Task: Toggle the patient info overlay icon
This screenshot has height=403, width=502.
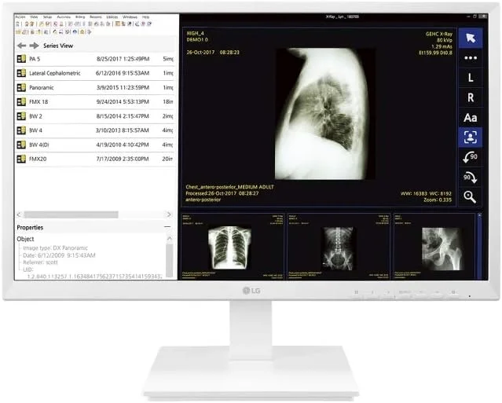Action: pyautogui.click(x=470, y=137)
